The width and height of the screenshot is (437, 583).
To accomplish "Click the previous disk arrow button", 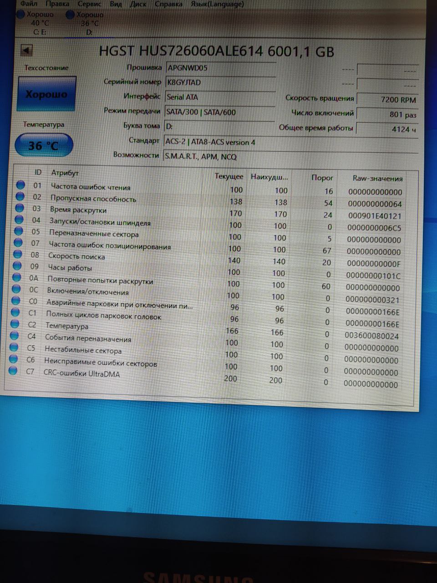I will pos(27,50).
